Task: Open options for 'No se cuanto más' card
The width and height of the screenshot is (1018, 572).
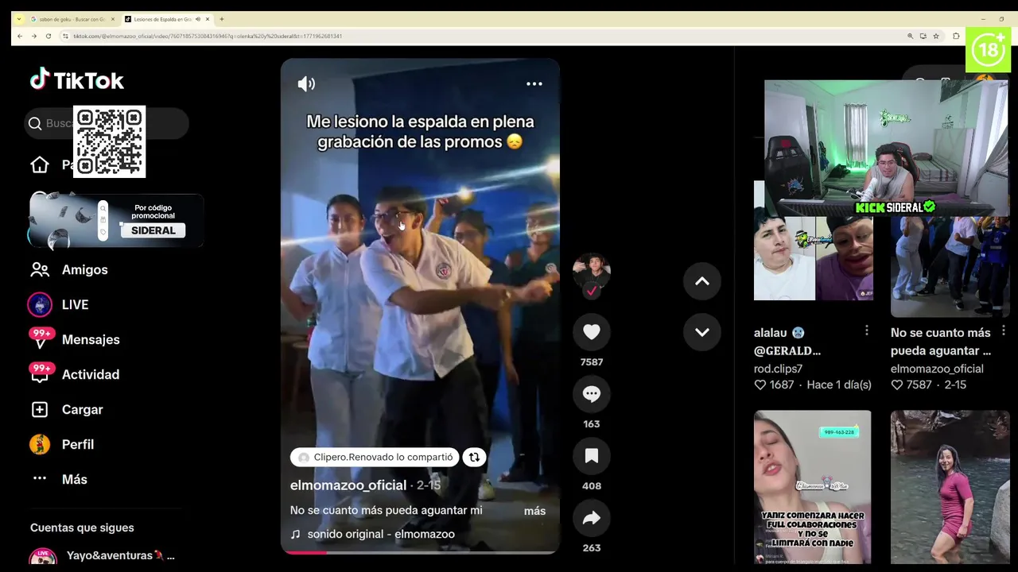Action: 1004,330
